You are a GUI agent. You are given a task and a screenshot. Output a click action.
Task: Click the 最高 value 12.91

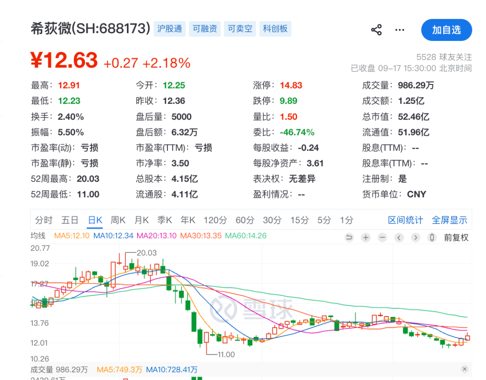pos(69,85)
